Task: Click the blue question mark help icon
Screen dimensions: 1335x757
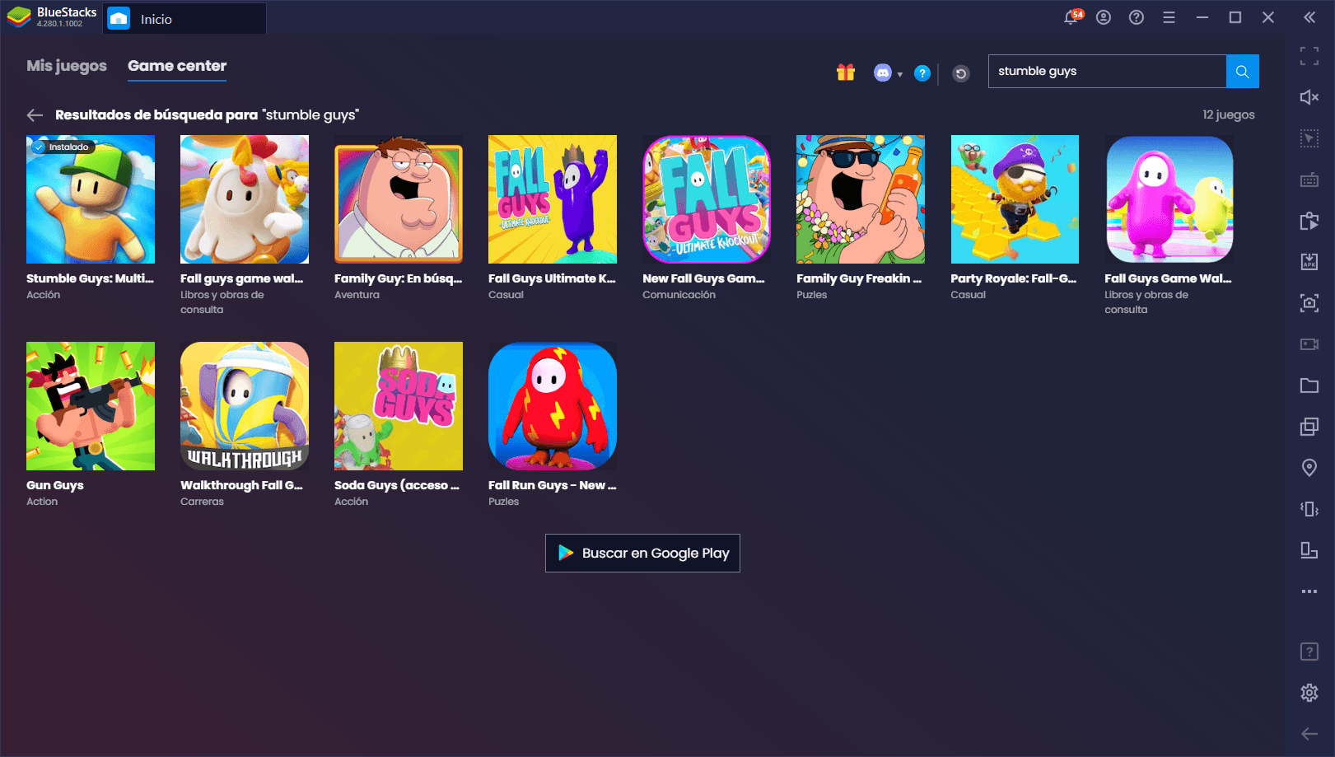Action: click(x=922, y=73)
